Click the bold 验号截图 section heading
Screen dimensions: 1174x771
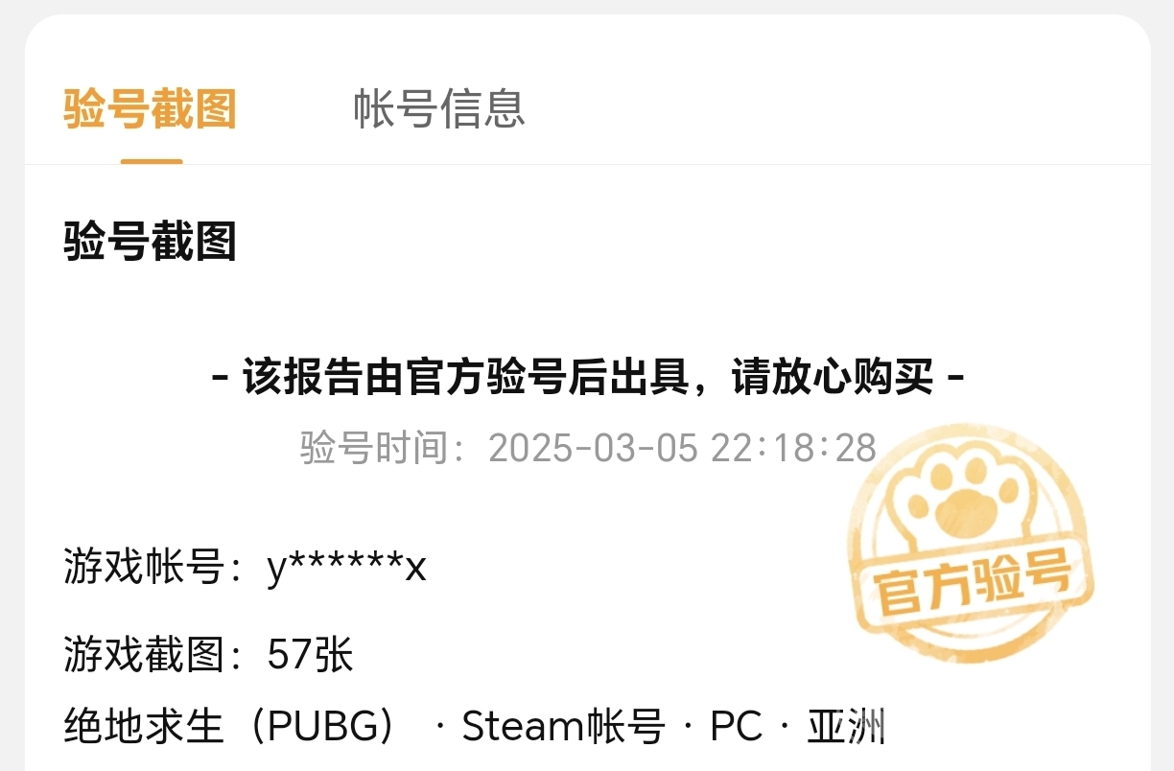tap(151, 242)
